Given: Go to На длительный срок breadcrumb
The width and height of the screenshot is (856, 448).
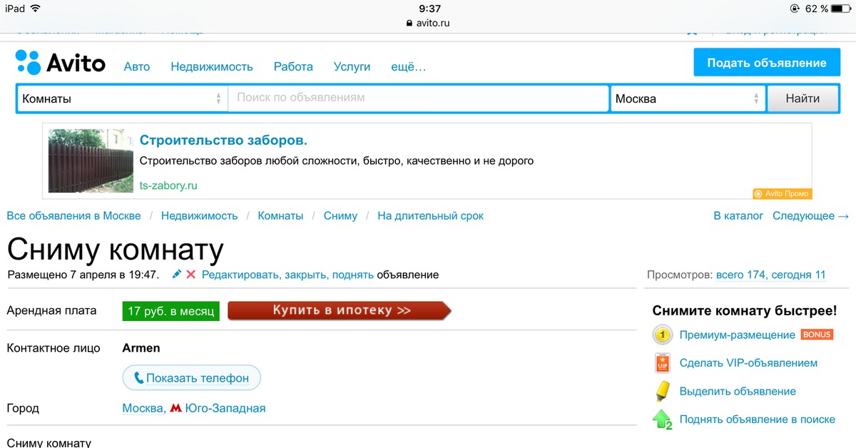Looking at the screenshot, I should point(430,215).
